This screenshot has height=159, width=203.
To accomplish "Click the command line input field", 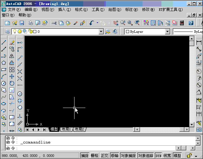I will tap(91, 148).
